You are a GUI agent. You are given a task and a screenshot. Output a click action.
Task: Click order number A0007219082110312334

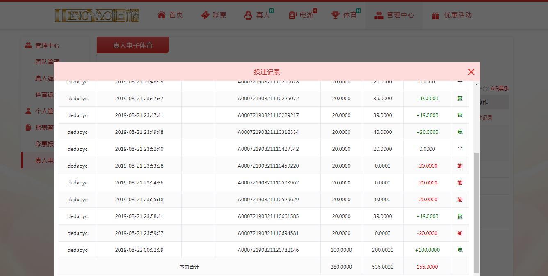[268, 132]
